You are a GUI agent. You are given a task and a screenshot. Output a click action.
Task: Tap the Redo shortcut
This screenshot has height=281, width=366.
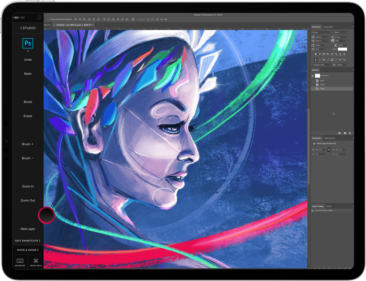28,74
